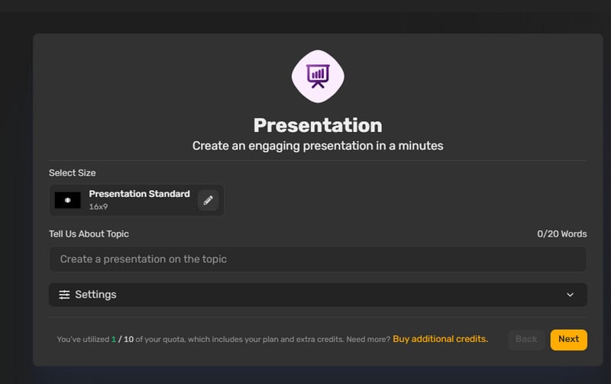Click the engaging presentation subtitle text
The width and height of the screenshot is (611, 384).
pyautogui.click(x=318, y=146)
